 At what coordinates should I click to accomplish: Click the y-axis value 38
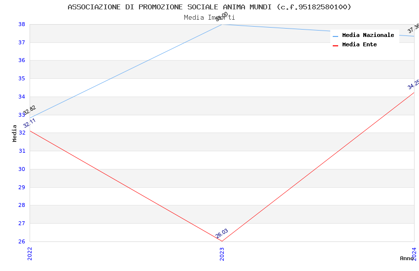pyautogui.click(x=22, y=24)
